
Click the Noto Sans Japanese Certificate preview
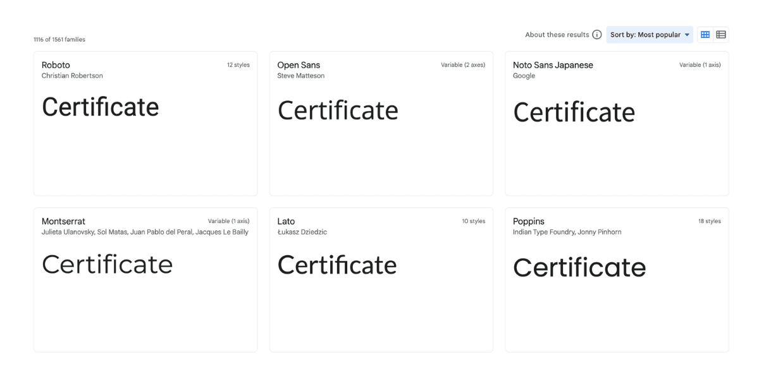(574, 112)
